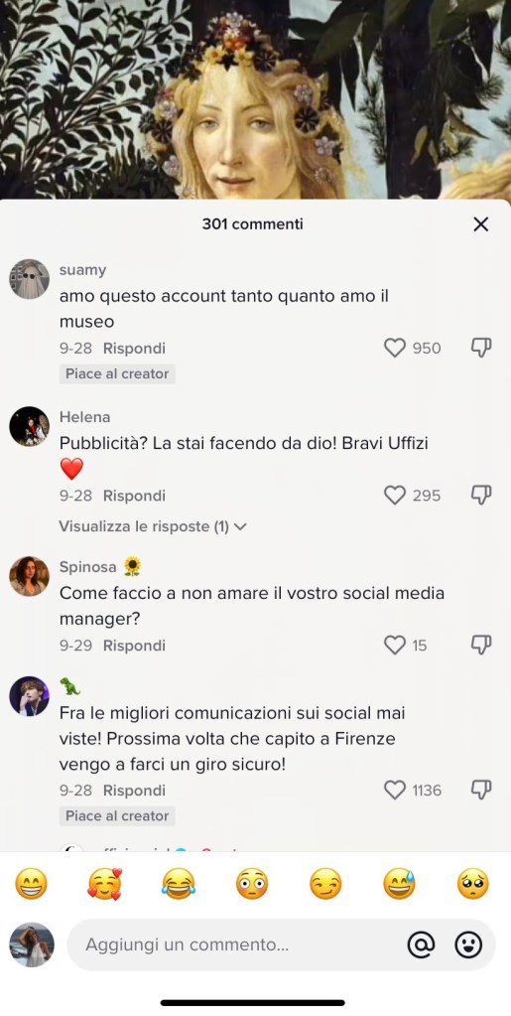Close the 301 commenti panel

tap(480, 224)
